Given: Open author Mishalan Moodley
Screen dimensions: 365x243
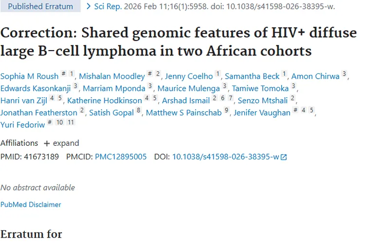Looking at the screenshot, I should coord(112,76).
